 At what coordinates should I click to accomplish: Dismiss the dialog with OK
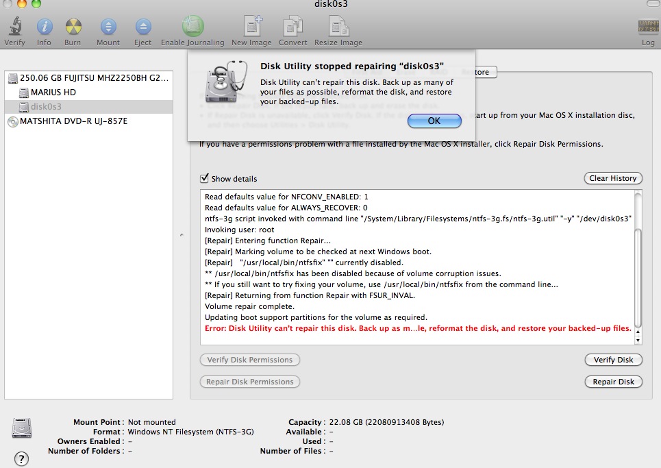(x=435, y=121)
